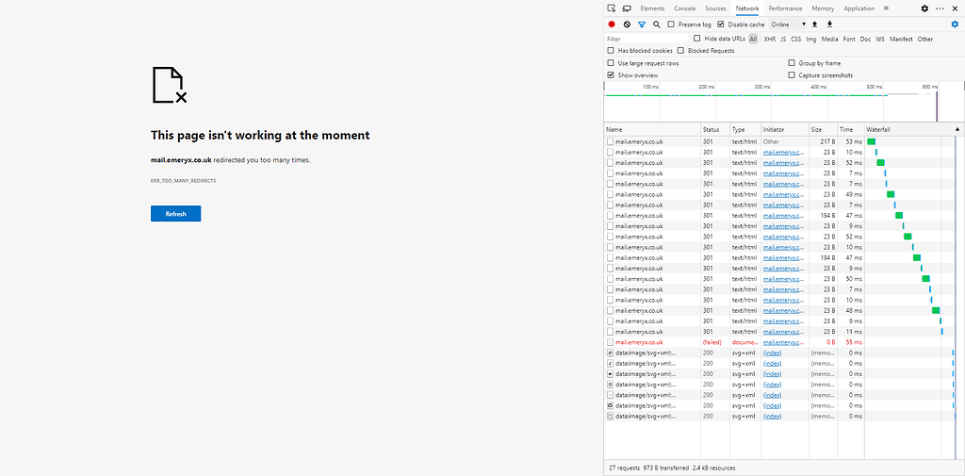The width and height of the screenshot is (965, 476).
Task: Open the Performance tab
Action: [x=785, y=8]
